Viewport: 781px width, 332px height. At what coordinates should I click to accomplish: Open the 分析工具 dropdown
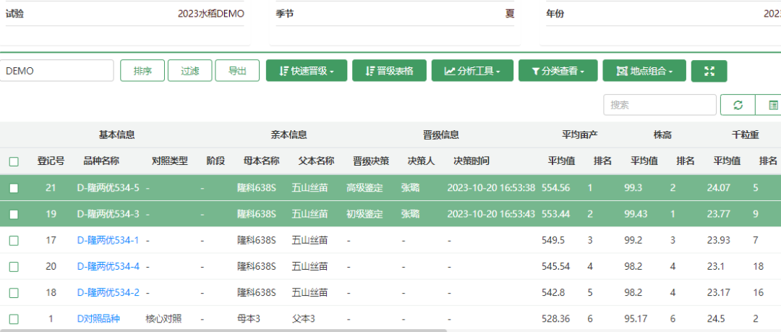(x=471, y=71)
